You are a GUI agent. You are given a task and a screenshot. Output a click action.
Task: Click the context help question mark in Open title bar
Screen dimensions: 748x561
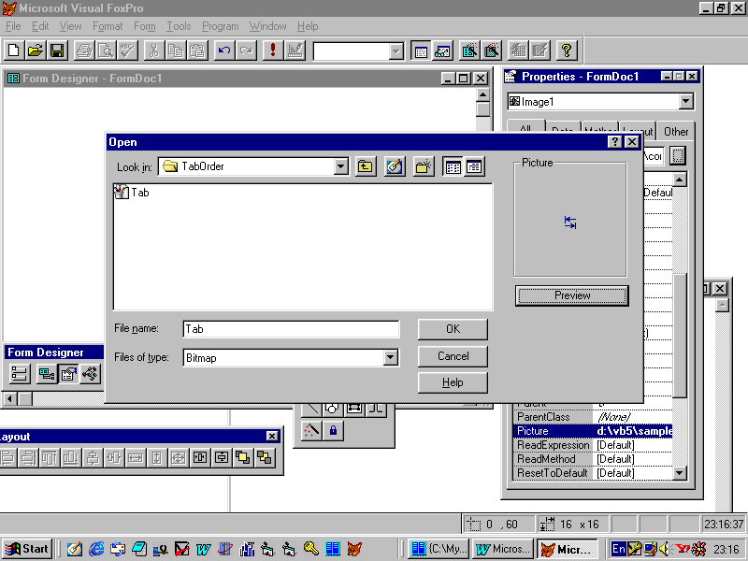click(615, 142)
